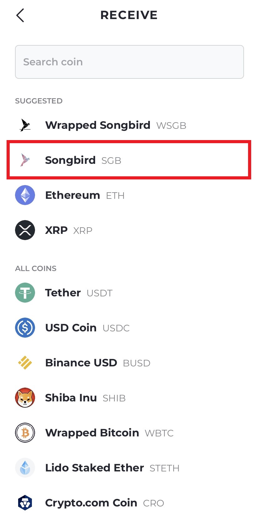This screenshot has height=518, width=259.
Task: Click the Search coin input field
Action: coord(129,62)
